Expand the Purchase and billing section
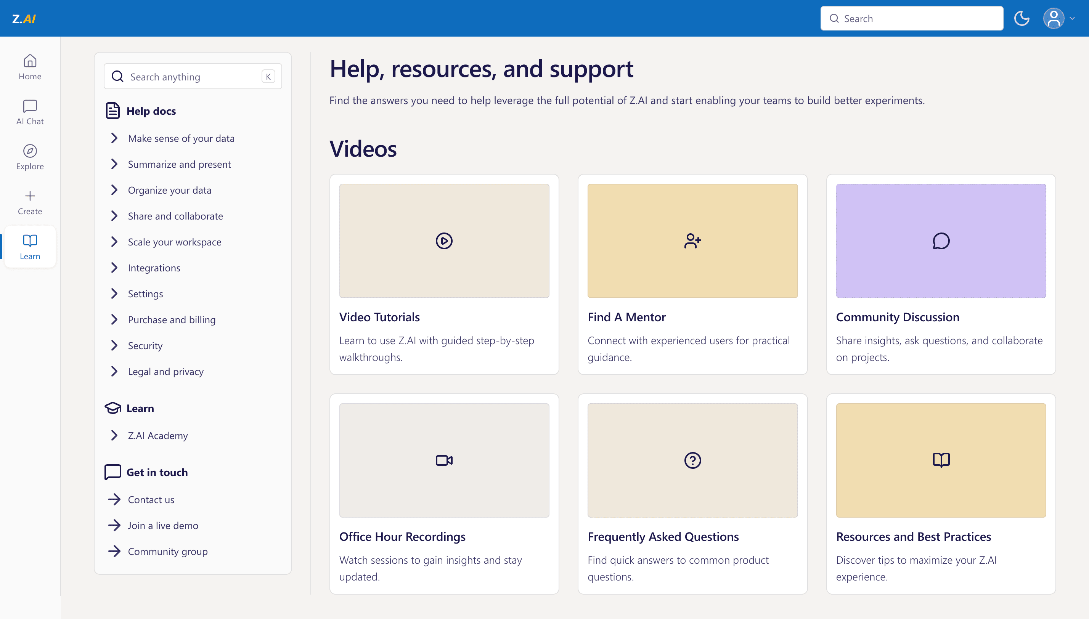This screenshot has width=1089, height=619. [x=171, y=320]
